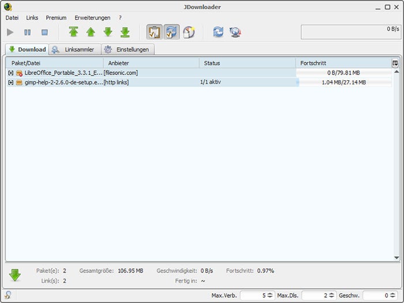Toggle automatic reconnect button
This screenshot has height=303, width=404.
click(171, 32)
